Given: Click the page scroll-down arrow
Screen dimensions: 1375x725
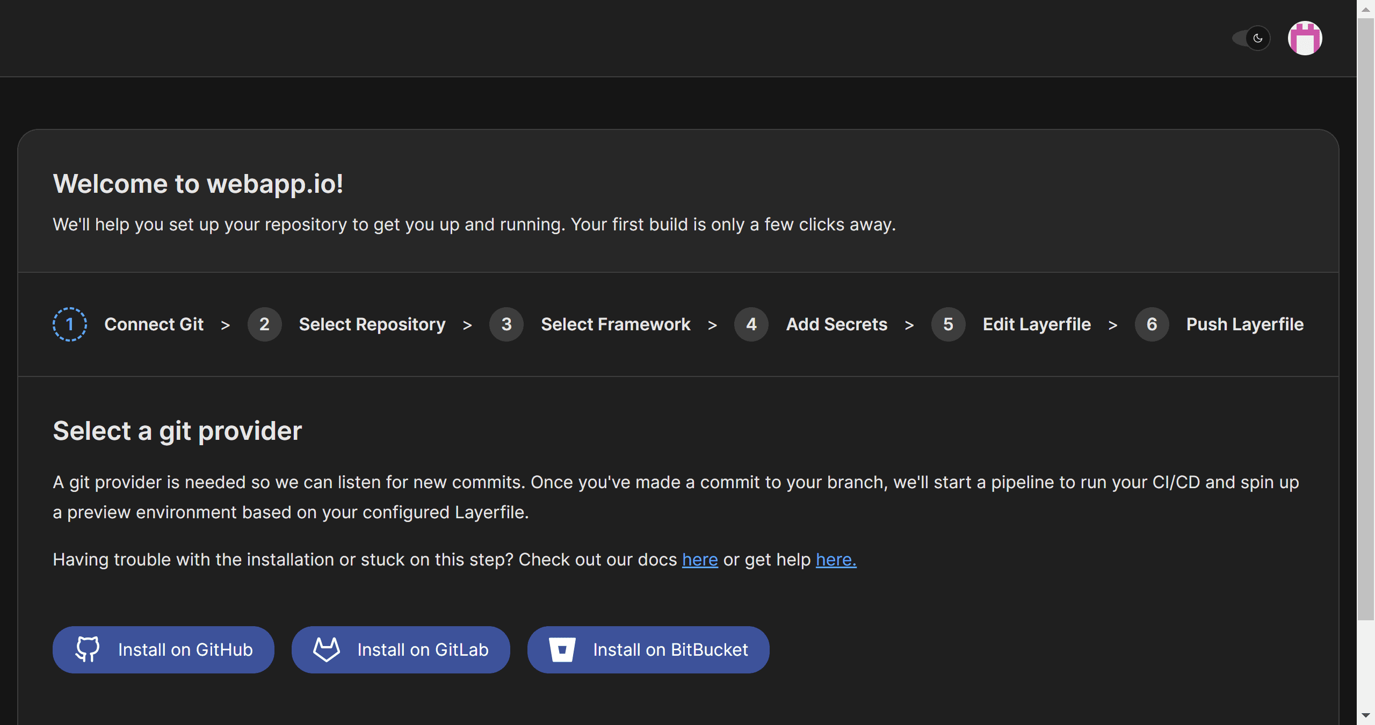Looking at the screenshot, I should click(x=1365, y=715).
